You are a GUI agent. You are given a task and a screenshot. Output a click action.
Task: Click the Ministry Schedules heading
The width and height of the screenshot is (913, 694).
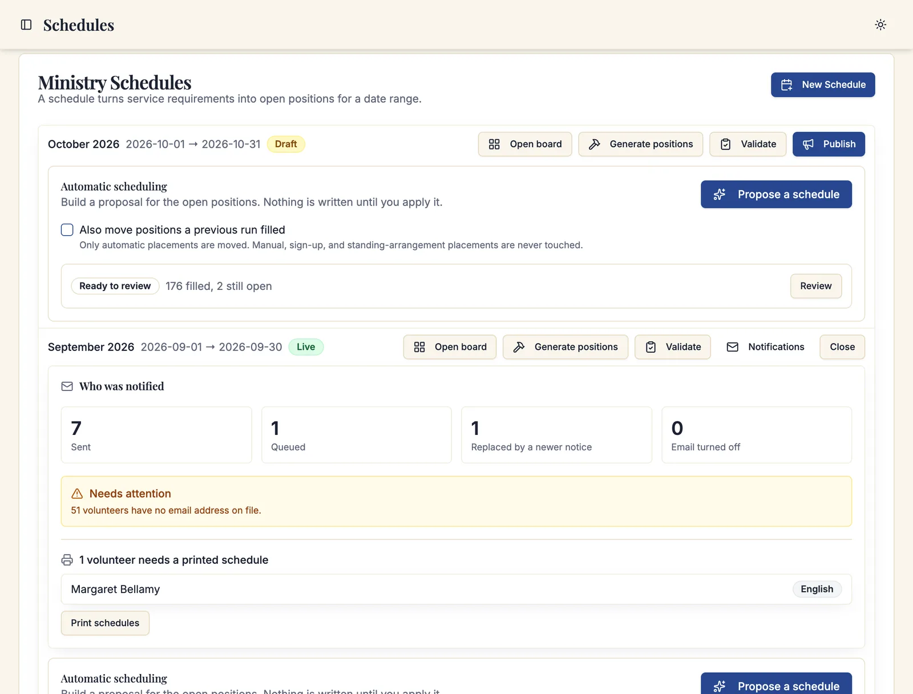click(x=115, y=83)
